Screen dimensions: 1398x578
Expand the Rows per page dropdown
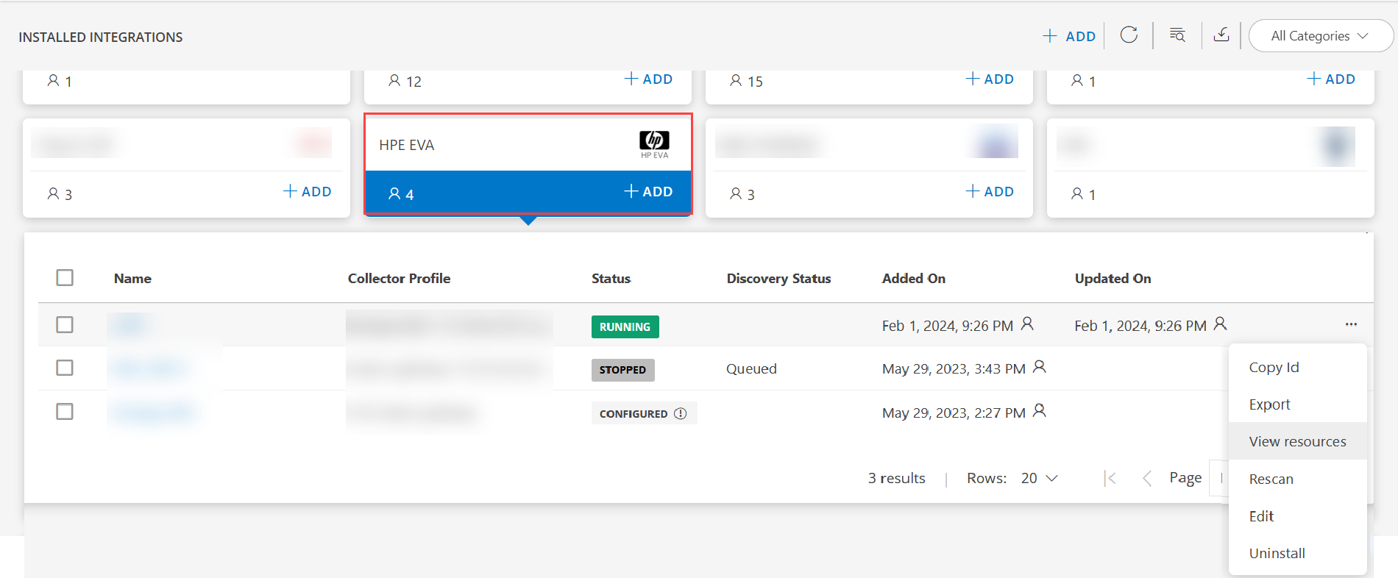[x=1039, y=478]
